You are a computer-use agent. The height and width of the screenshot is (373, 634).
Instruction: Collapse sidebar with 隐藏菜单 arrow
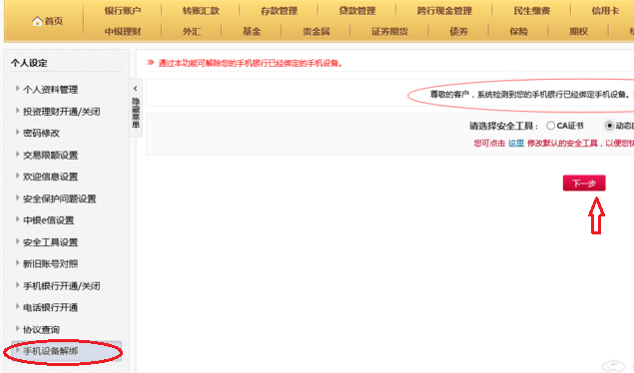136,89
